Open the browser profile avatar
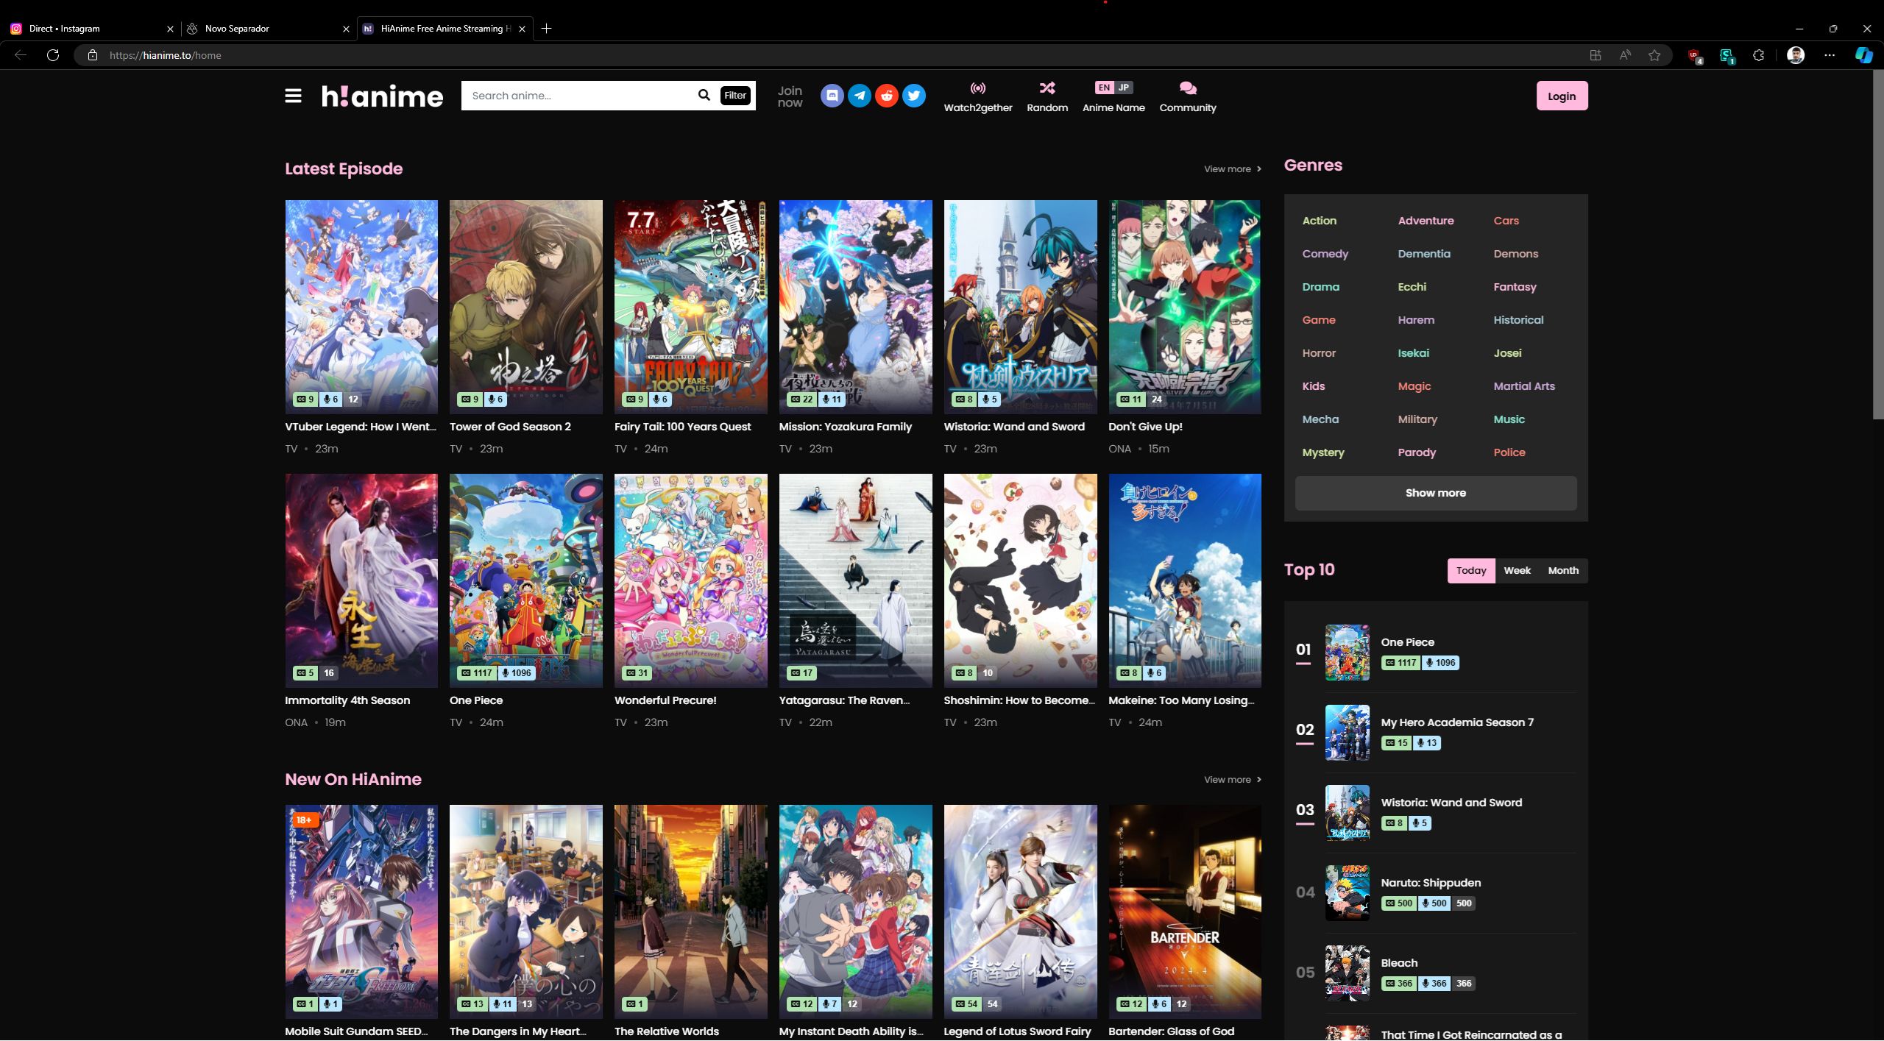This screenshot has height=1041, width=1884. pyautogui.click(x=1796, y=55)
